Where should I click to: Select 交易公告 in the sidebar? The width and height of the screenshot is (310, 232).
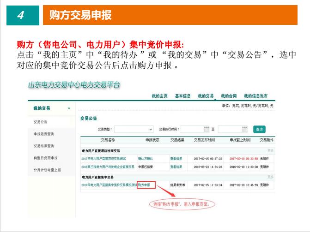(x=40, y=122)
